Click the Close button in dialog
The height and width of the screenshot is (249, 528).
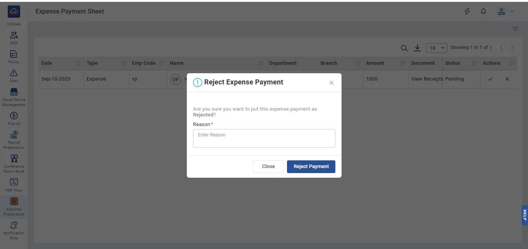(268, 167)
